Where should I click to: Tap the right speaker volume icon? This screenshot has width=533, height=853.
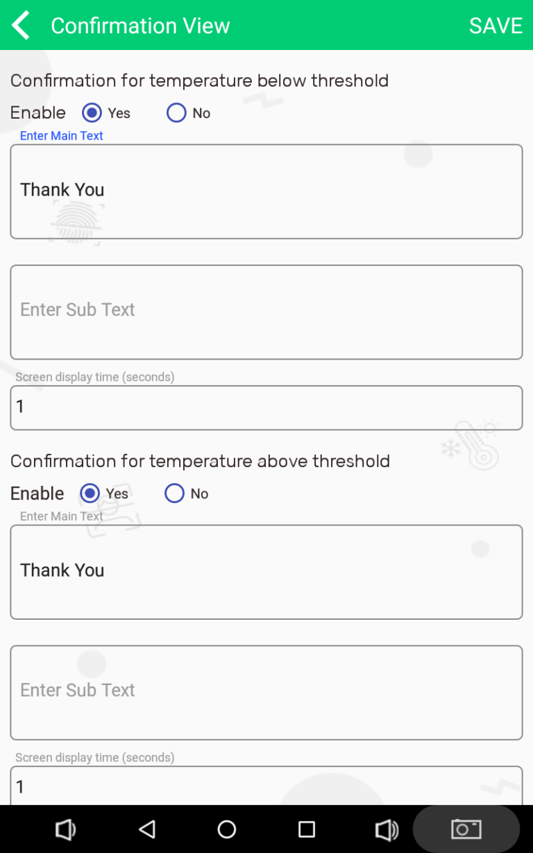coord(387,829)
